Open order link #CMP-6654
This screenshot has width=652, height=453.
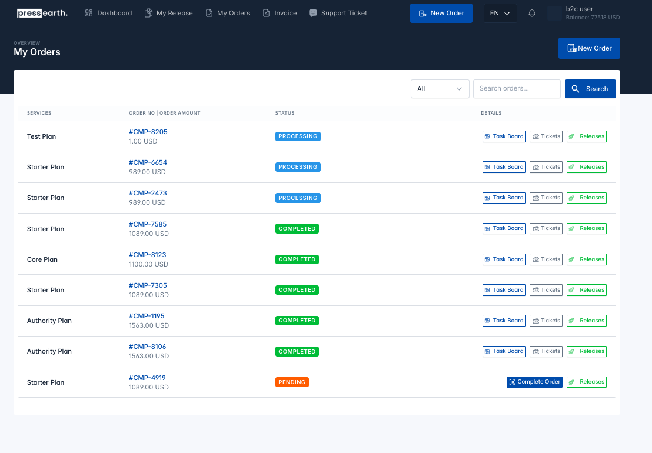pos(148,162)
